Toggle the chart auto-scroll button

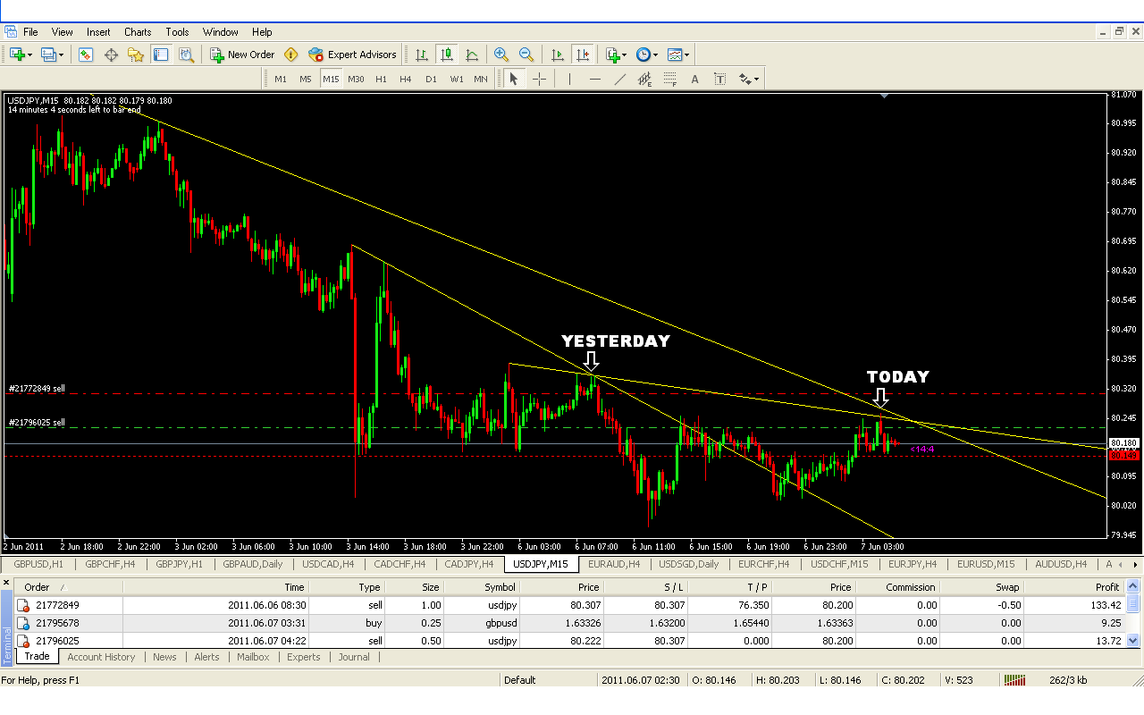[x=558, y=55]
